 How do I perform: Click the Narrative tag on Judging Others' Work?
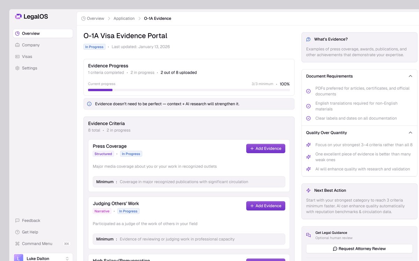102,211
